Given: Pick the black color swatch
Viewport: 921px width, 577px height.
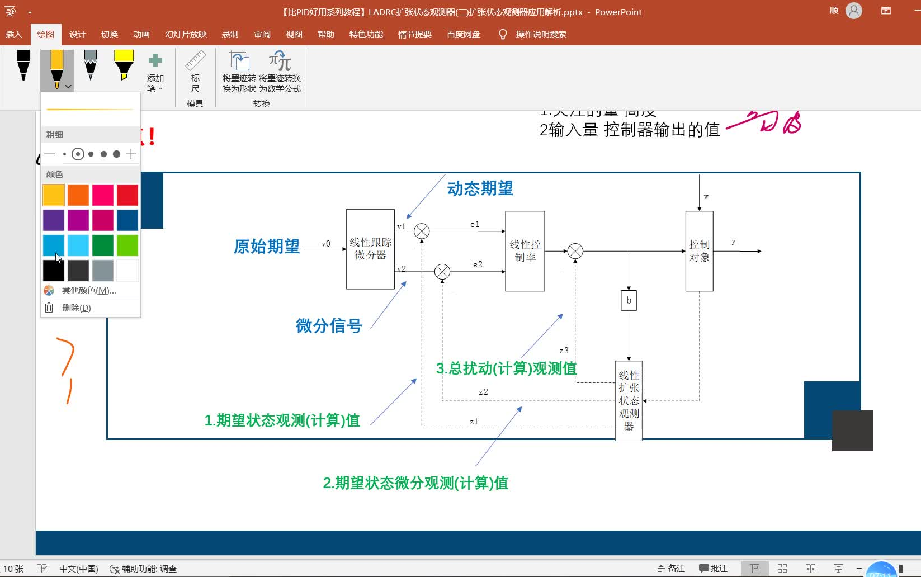Looking at the screenshot, I should click(54, 271).
